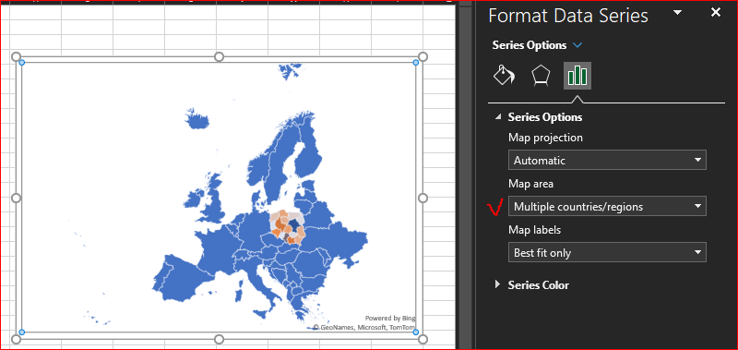Click the bottom-center chart resize handle
This screenshot has height=350, width=738.
click(219, 339)
